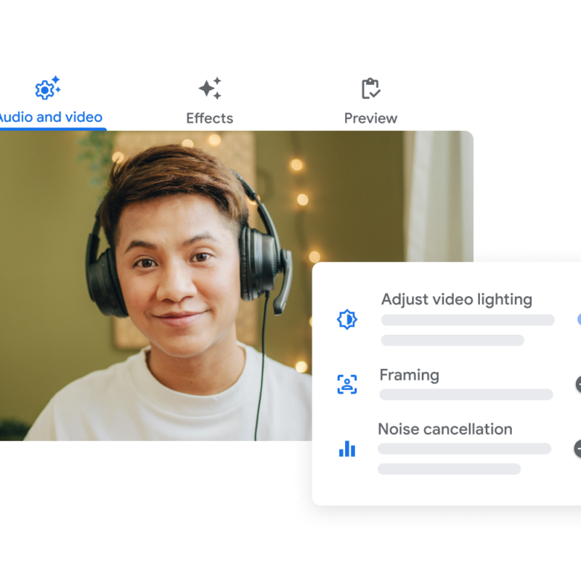
Task: Click the Adjust video lighting label
Action: (457, 299)
